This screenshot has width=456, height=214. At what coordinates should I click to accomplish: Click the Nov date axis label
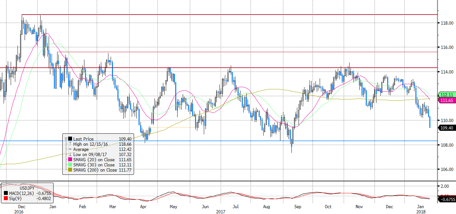click(x=359, y=207)
